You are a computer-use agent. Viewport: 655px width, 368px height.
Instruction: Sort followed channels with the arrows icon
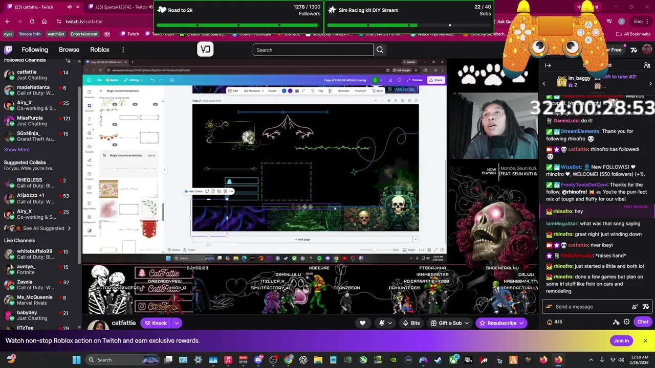coord(68,60)
